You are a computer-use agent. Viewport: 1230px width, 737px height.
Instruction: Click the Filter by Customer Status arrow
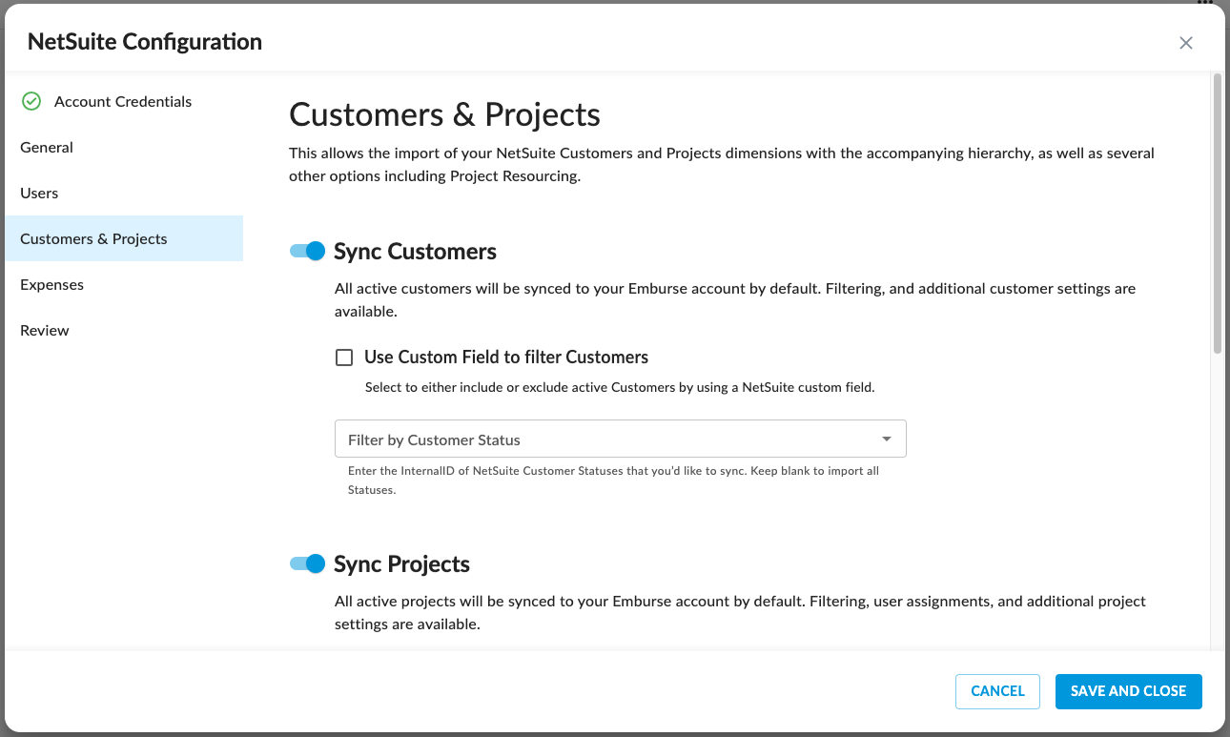pos(887,440)
